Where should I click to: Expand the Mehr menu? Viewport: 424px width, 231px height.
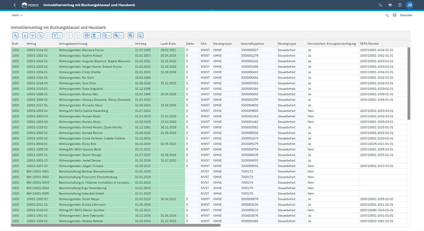(17, 15)
